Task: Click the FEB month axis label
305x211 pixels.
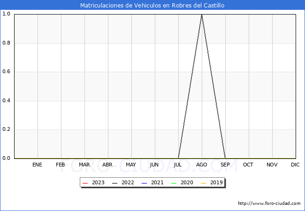Action: click(x=61, y=165)
